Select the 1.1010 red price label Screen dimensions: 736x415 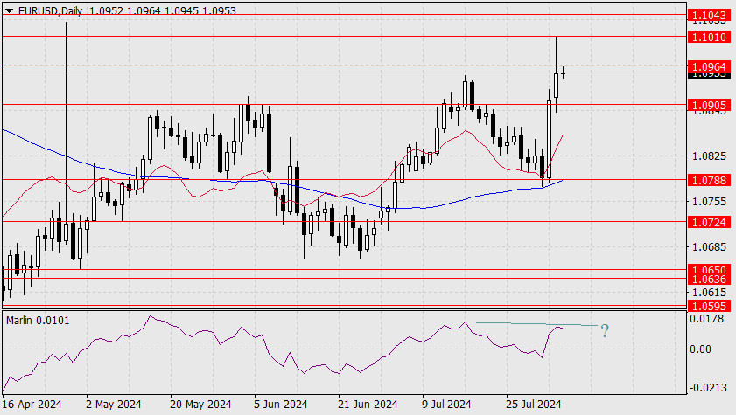709,37
